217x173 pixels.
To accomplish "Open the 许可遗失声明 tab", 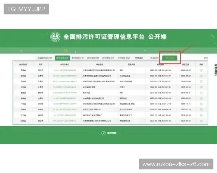I will [124, 58].
